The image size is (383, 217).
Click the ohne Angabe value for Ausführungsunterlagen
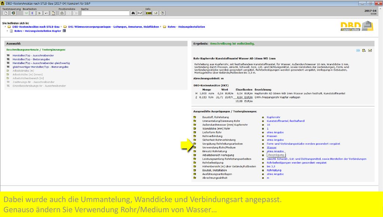point(275,174)
